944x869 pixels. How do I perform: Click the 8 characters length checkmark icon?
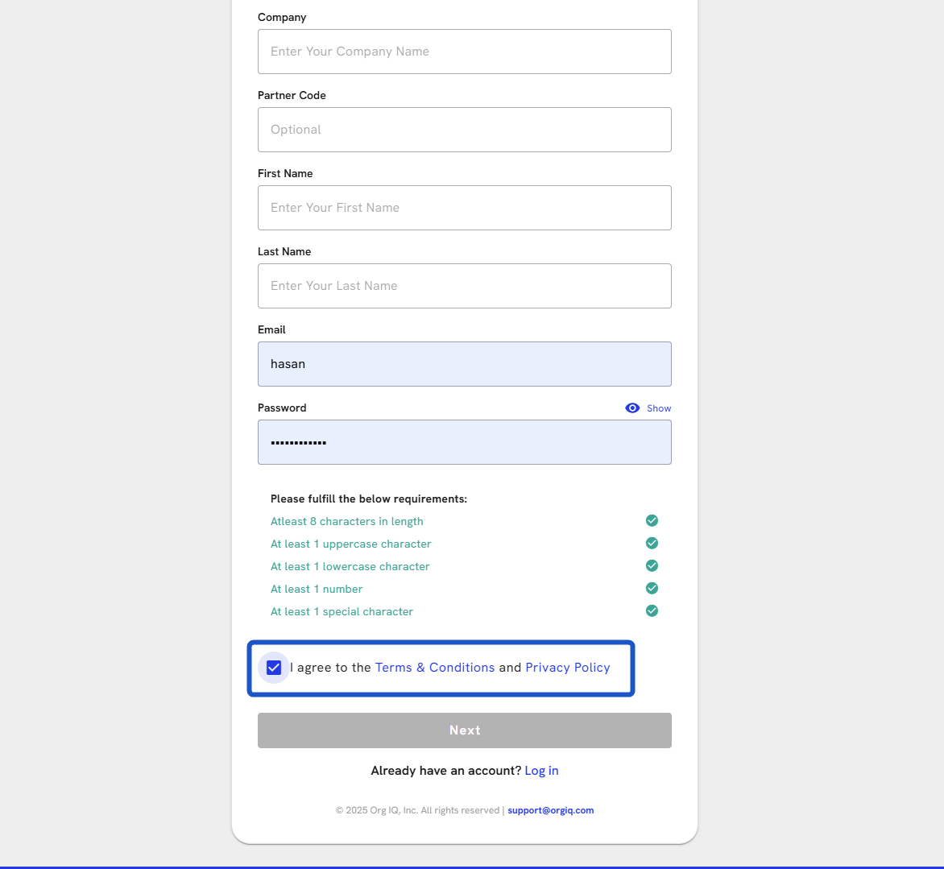[652, 521]
